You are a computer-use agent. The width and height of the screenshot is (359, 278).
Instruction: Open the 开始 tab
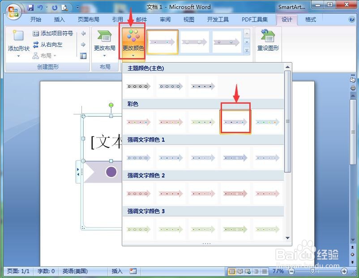point(36,19)
